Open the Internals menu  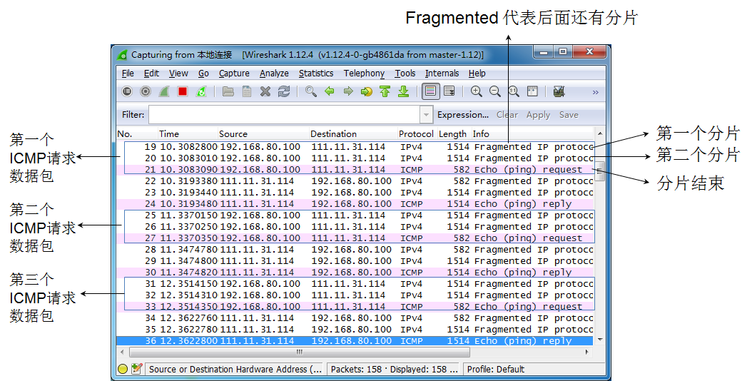tap(442, 73)
